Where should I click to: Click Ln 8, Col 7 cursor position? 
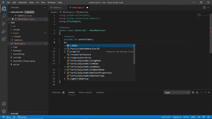tap(166, 117)
